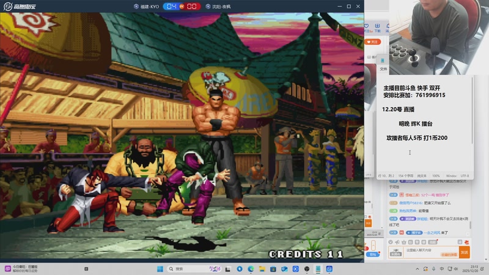Click the 纯文本 plain text status entry
This screenshot has height=275, width=489.
(422, 176)
